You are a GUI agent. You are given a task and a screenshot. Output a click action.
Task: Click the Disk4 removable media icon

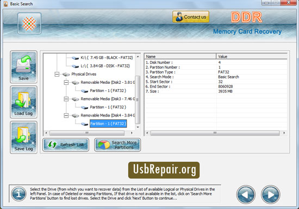point(76,116)
